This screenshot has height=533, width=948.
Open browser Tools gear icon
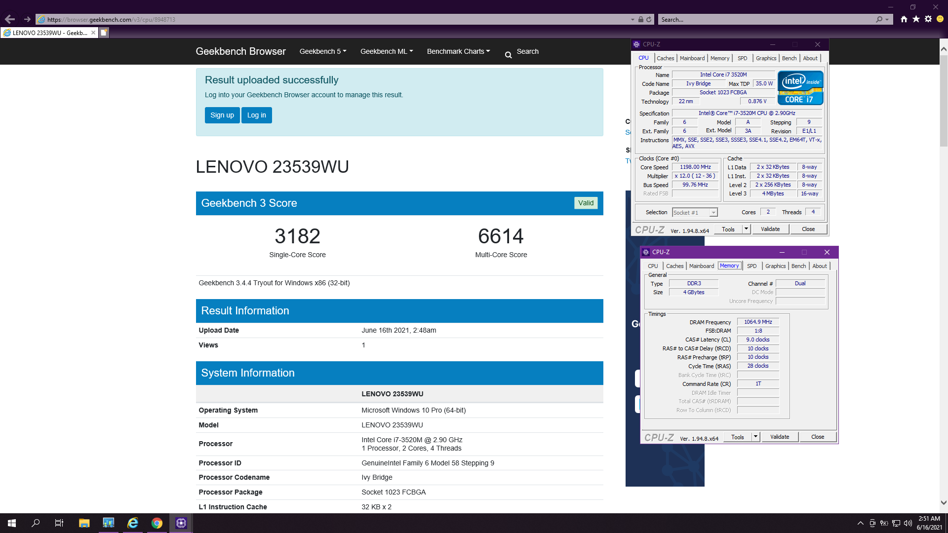pos(928,19)
